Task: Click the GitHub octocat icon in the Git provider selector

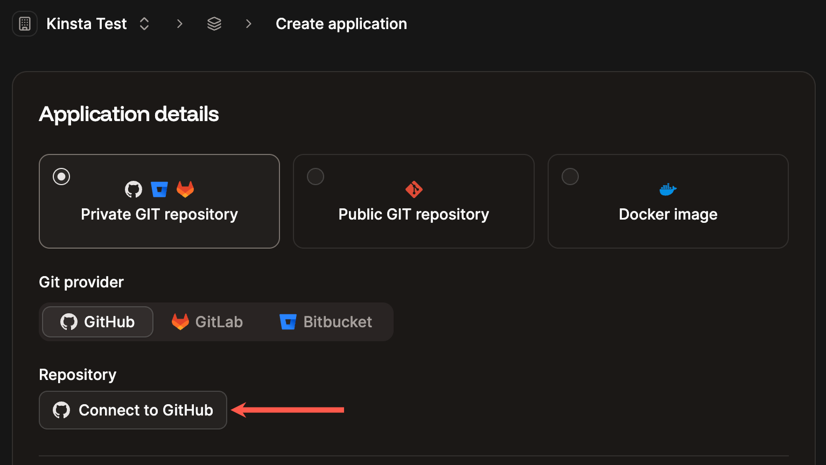Action: [68, 321]
